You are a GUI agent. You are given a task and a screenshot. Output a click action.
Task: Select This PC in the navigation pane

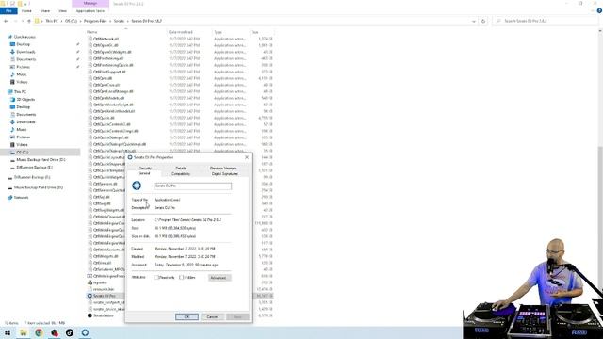click(20, 92)
